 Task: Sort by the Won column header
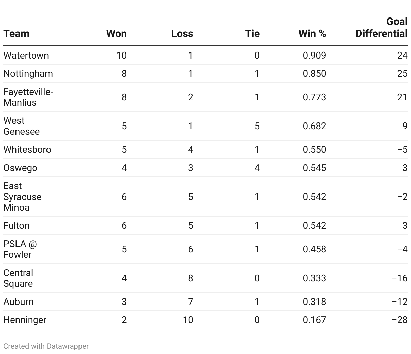(x=116, y=34)
